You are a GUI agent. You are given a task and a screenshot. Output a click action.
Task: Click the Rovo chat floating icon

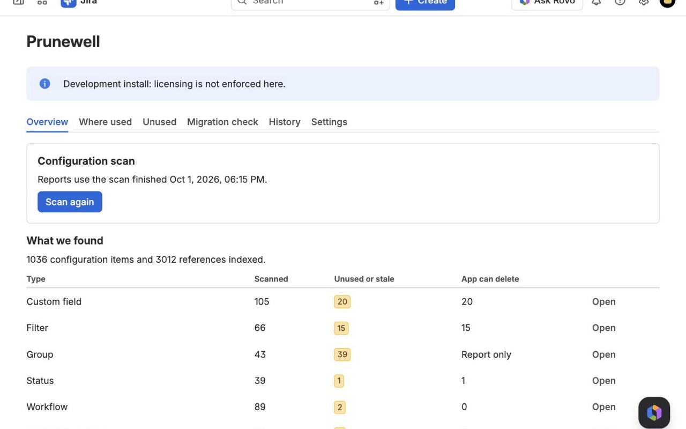pos(654,413)
